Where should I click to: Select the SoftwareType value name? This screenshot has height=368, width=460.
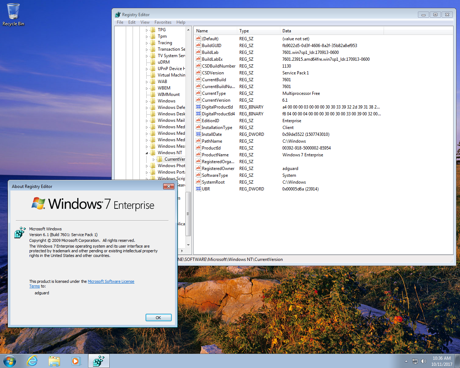tap(215, 175)
